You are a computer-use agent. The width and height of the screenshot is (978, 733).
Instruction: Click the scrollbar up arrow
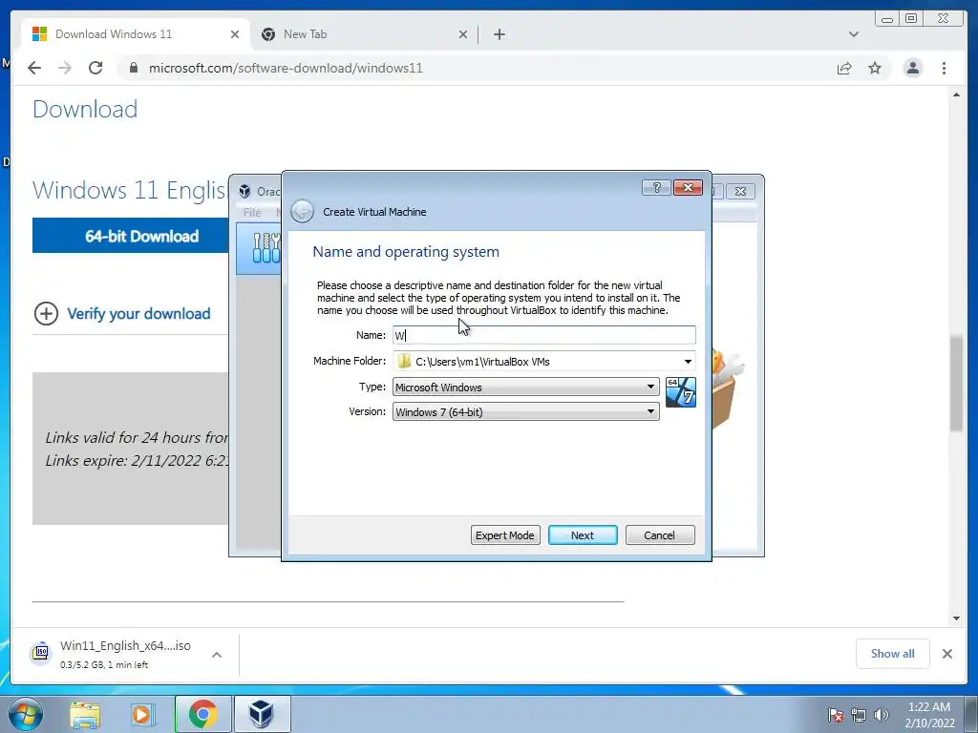tap(956, 94)
